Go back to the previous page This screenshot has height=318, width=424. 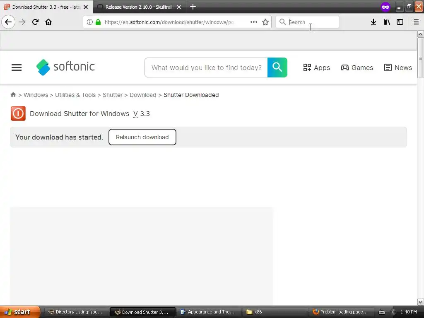(8, 22)
